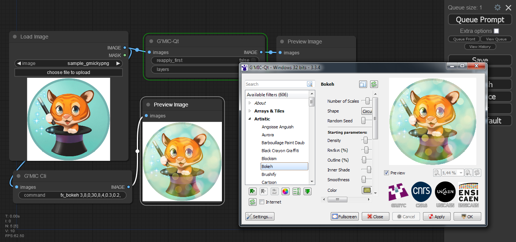Viewport: 516px width, 242px height.
Task: Click the remove fave icon below filter list
Action: [263, 191]
